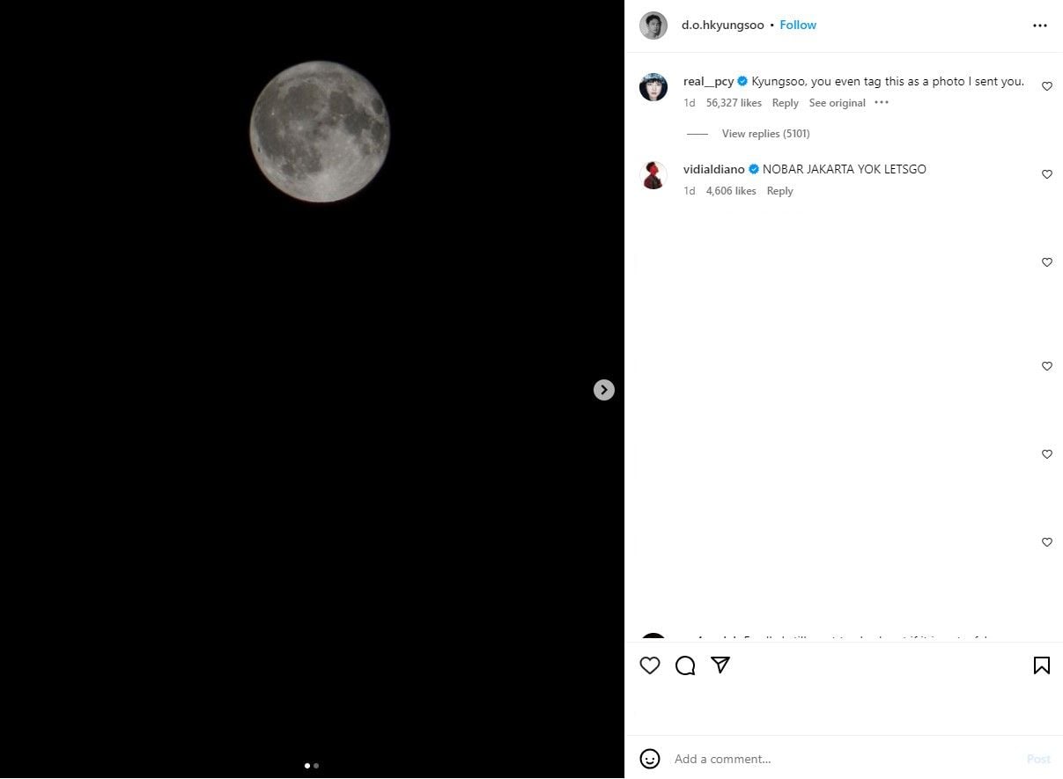Open real__pcy's avatar

point(653,87)
